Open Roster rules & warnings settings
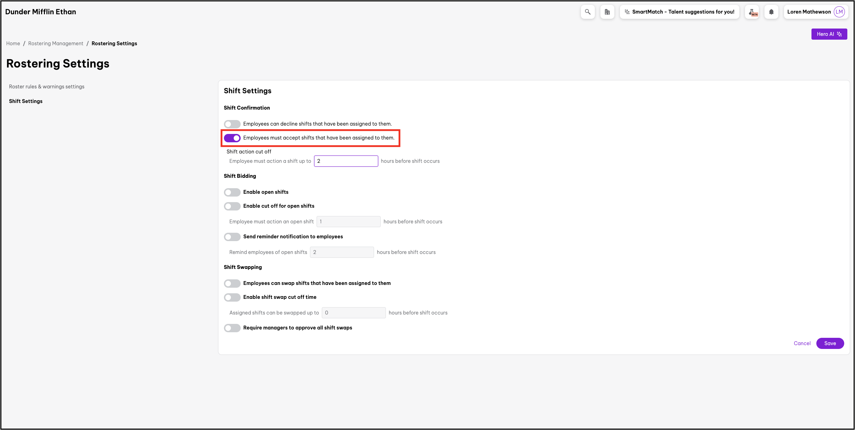 click(x=47, y=87)
